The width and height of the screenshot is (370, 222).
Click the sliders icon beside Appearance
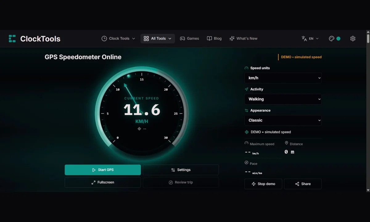click(x=246, y=110)
